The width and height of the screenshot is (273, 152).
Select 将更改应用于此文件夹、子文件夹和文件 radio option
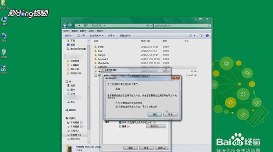[117, 107]
